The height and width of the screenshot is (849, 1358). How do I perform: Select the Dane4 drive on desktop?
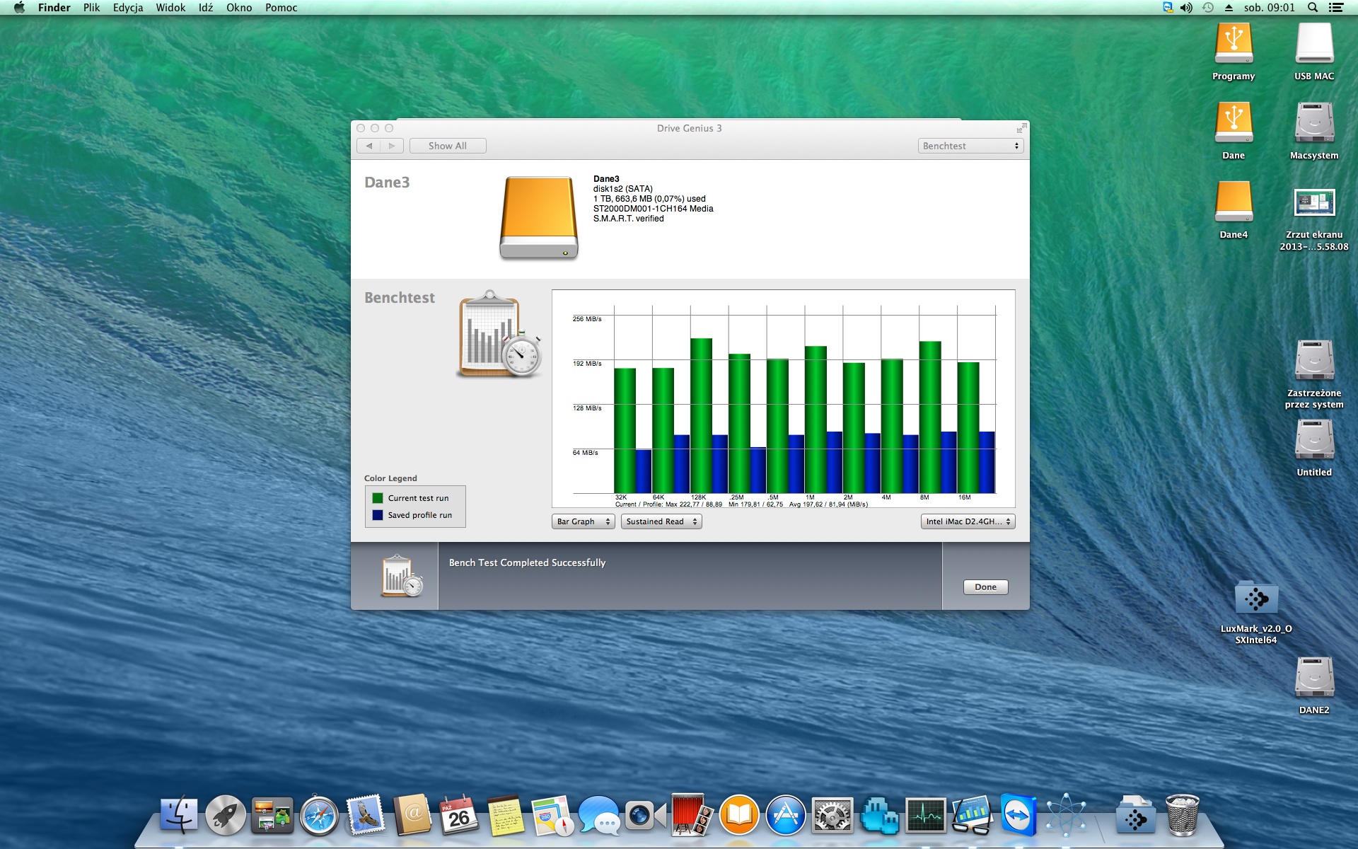click(1234, 202)
